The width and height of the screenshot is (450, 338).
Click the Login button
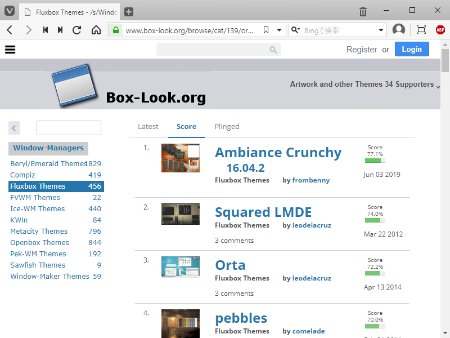(x=412, y=49)
